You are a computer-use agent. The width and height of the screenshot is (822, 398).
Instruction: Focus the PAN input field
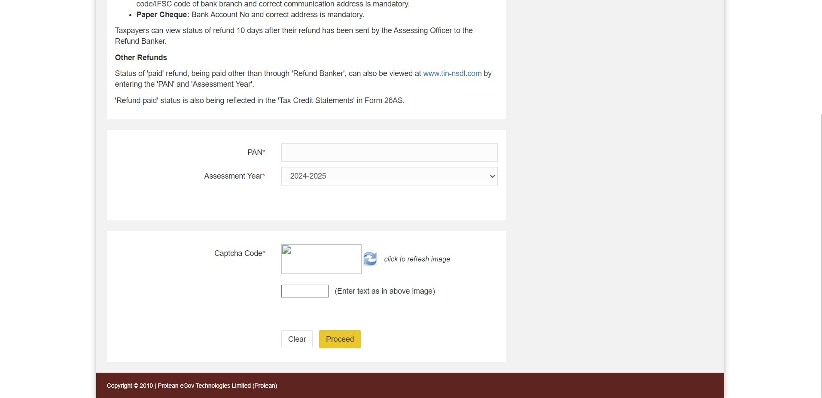[389, 152]
